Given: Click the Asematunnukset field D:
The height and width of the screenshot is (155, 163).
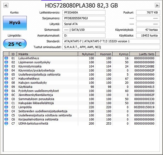Looking at the screenshot, I should point(84,35).
